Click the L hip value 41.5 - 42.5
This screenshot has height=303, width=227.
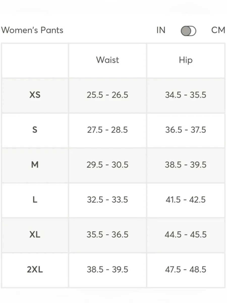pos(186,200)
